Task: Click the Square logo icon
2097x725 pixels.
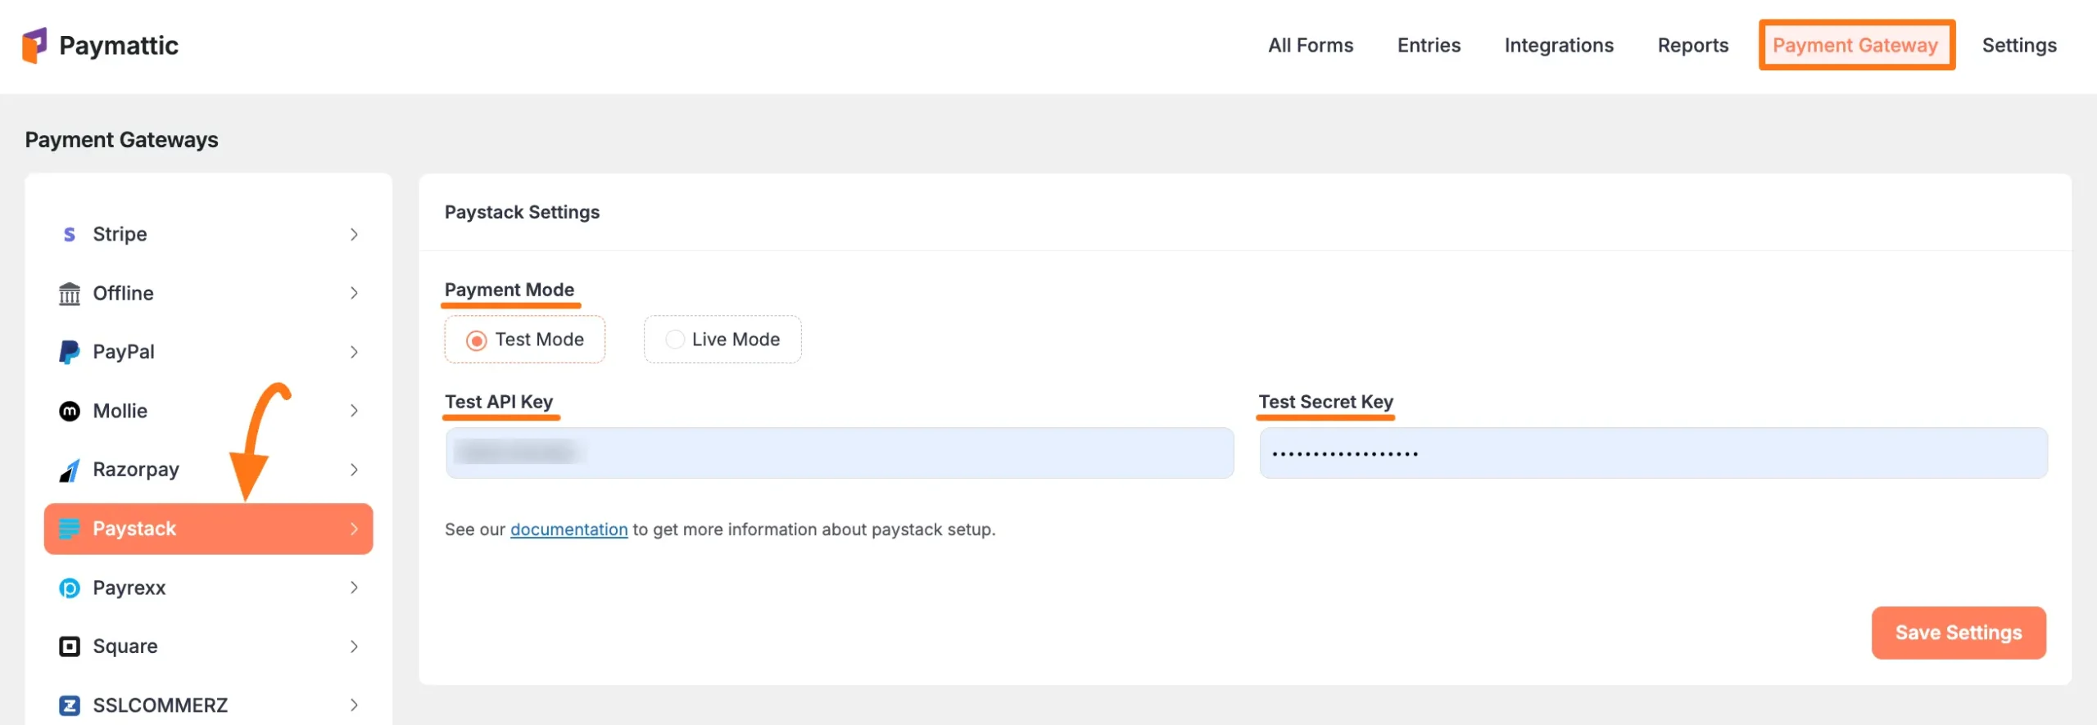Action: [x=70, y=646]
